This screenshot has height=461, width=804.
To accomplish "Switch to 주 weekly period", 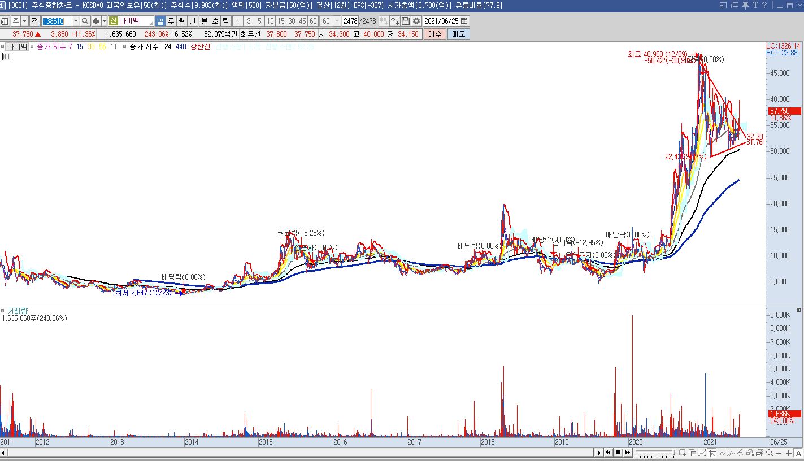I will 171,21.
